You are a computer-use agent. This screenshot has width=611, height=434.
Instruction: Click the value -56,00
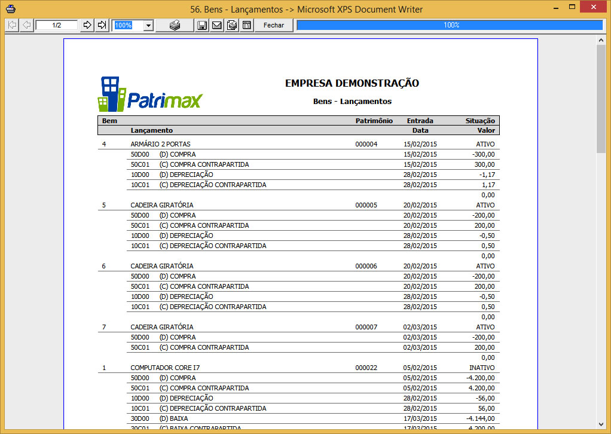coord(485,398)
